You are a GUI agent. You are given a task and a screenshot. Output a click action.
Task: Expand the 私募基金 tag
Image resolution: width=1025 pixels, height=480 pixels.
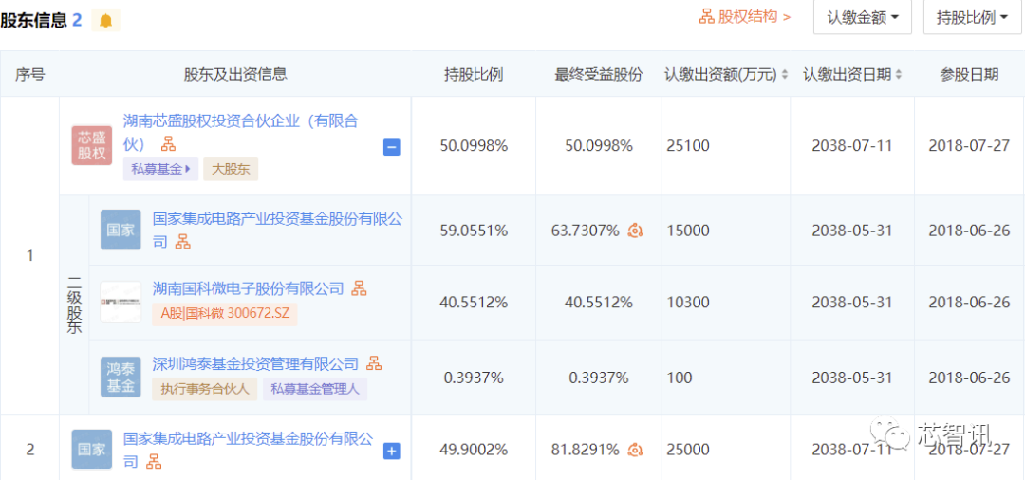click(x=160, y=169)
